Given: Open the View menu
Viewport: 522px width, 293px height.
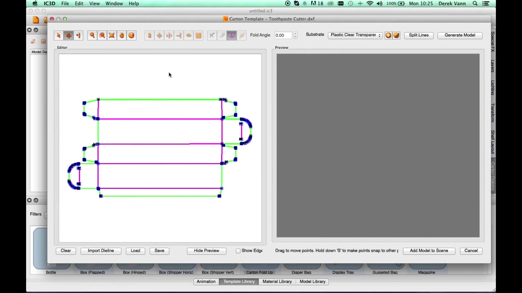Looking at the screenshot, I should click(94, 4).
